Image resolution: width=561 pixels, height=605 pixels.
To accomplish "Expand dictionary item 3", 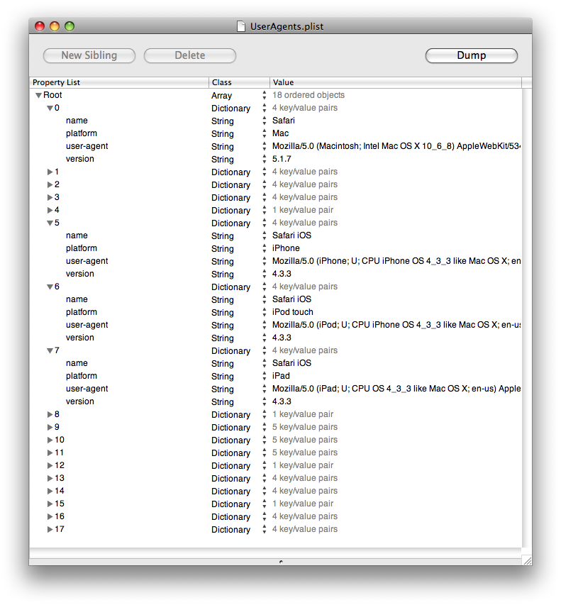I will 50,198.
